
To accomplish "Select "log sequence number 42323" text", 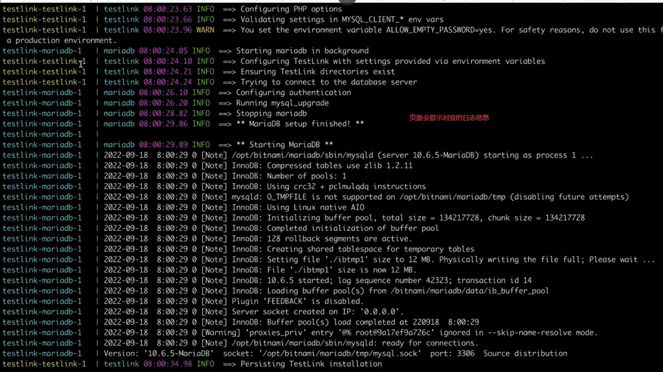I will tap(392, 280).
